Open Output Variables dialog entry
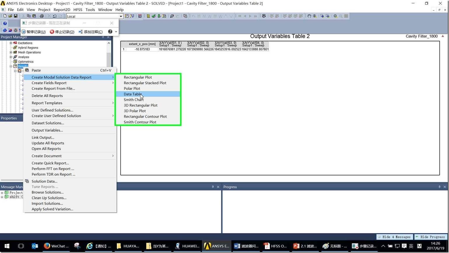 [47, 130]
